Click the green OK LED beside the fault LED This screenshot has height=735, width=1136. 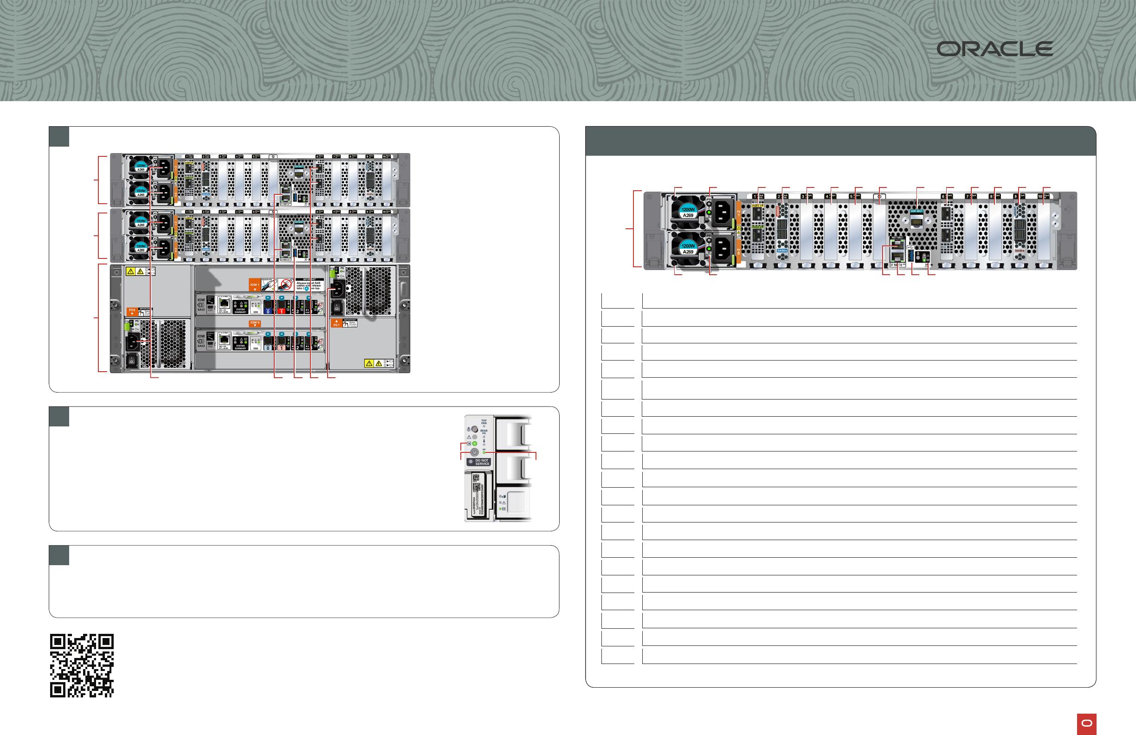tap(475, 444)
